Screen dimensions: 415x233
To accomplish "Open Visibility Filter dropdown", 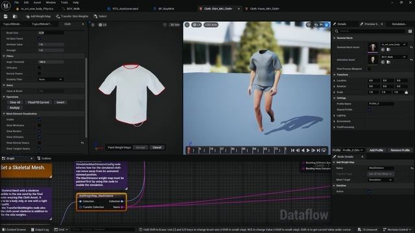I will (x=51, y=79).
